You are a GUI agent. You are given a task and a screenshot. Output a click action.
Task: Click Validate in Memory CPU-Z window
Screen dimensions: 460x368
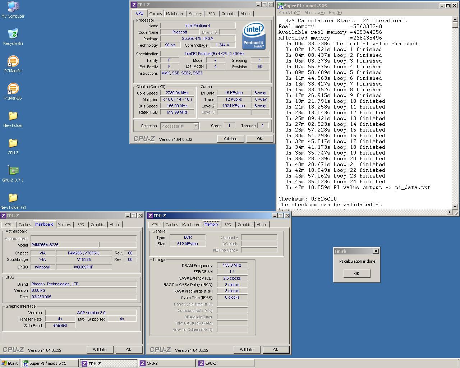coord(247,350)
